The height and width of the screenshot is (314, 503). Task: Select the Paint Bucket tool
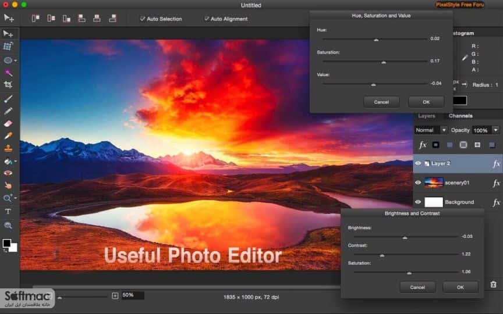click(x=8, y=161)
